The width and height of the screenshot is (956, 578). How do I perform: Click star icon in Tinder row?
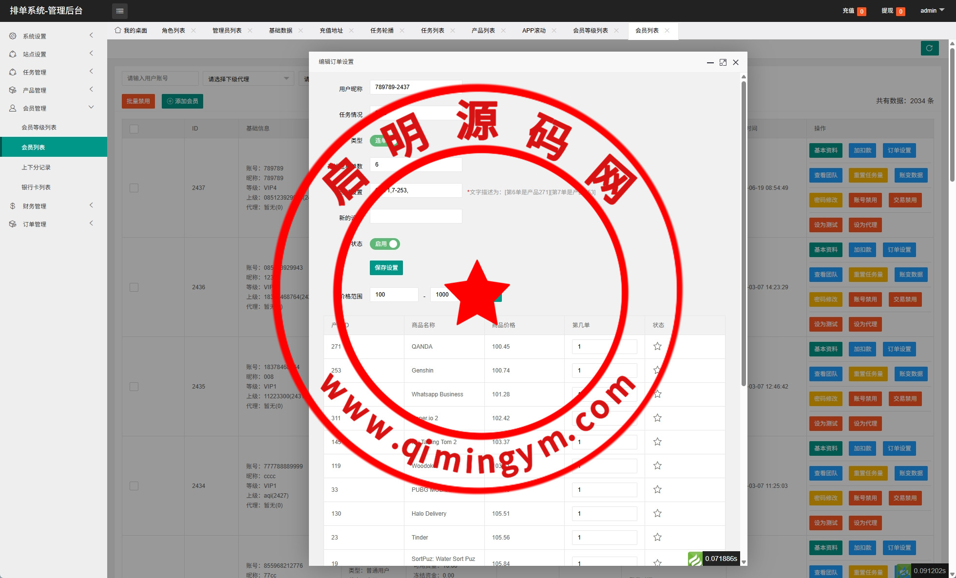pos(657,537)
